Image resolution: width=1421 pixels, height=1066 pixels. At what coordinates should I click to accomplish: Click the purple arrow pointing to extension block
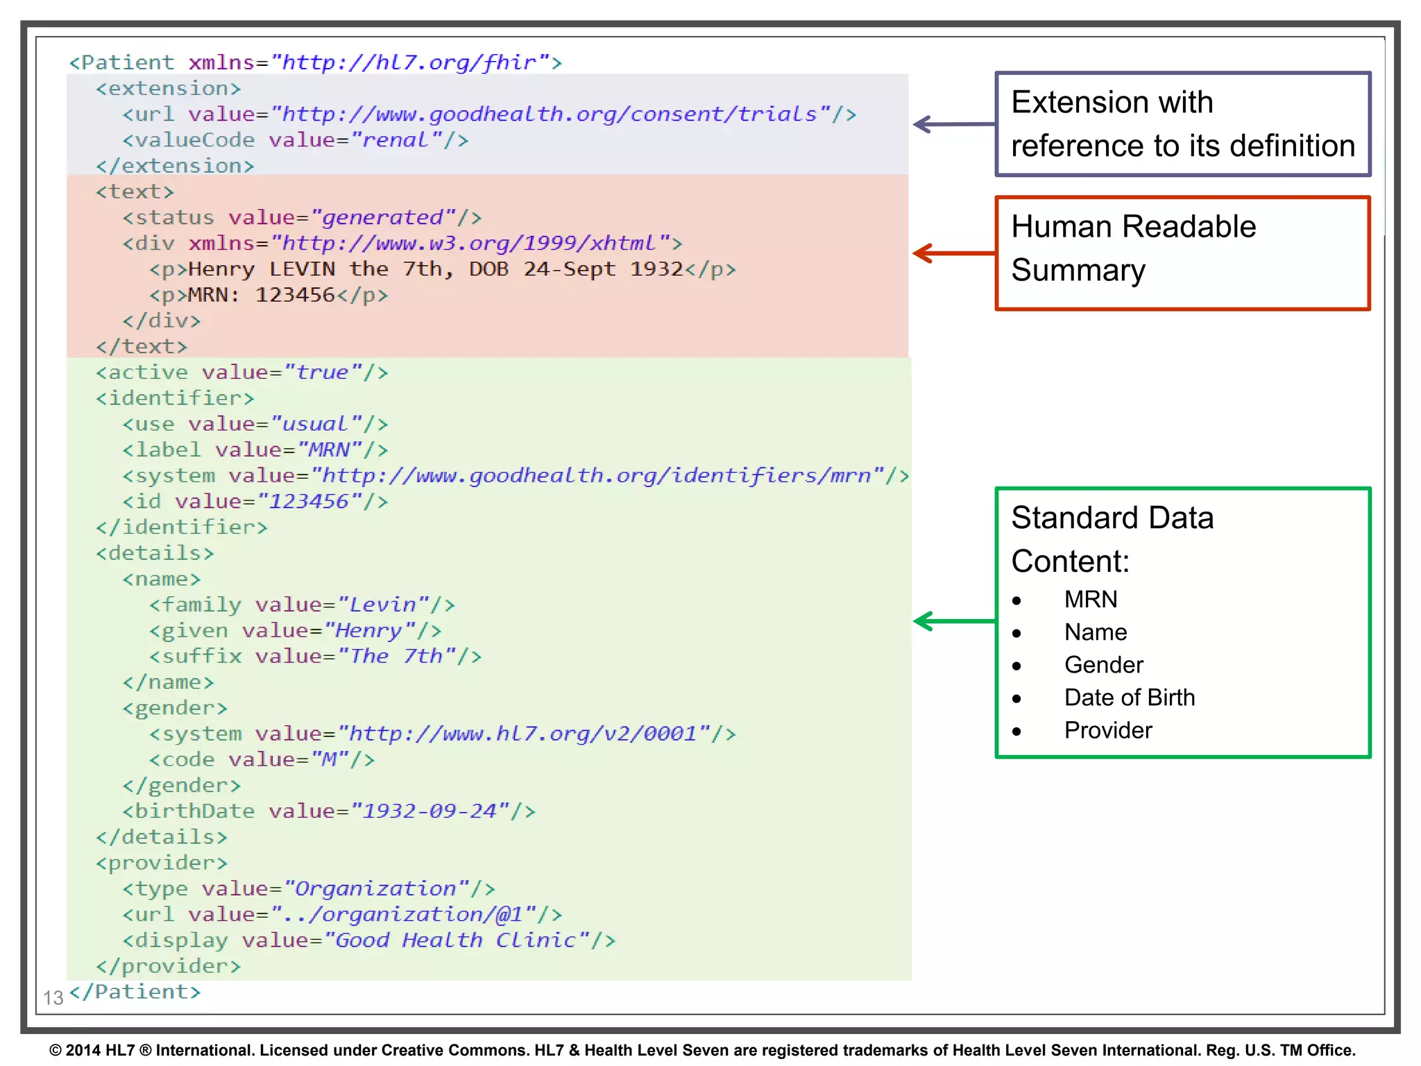coord(953,125)
